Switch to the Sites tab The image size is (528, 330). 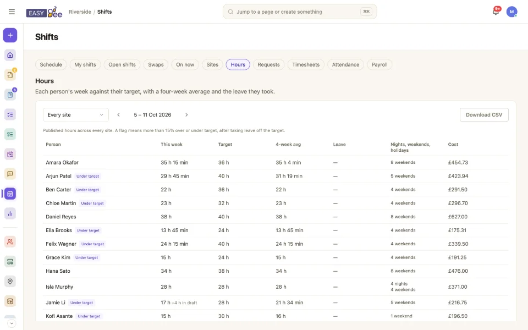[x=212, y=65]
